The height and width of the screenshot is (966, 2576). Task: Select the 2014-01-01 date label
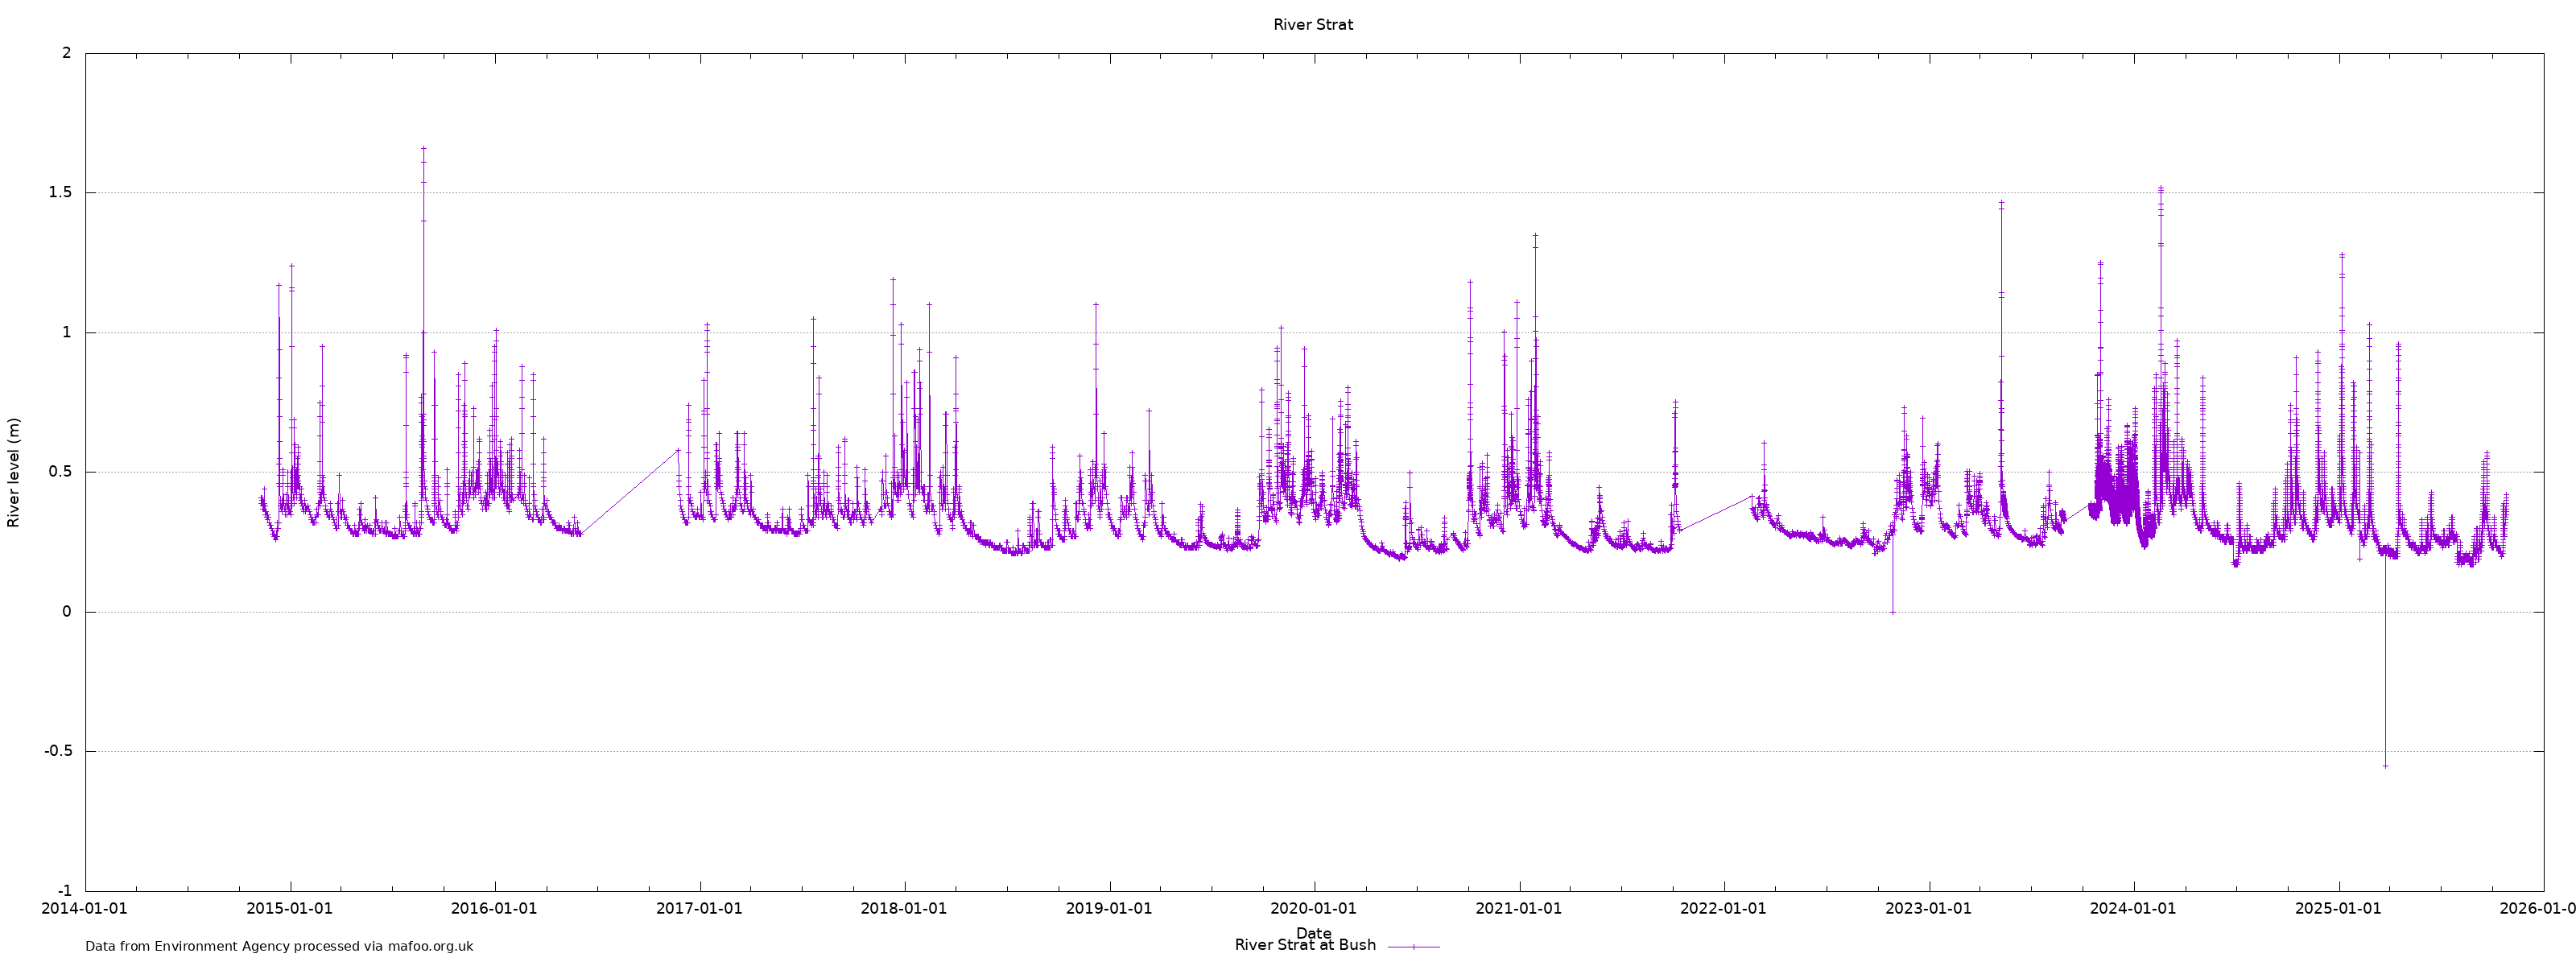click(x=84, y=909)
